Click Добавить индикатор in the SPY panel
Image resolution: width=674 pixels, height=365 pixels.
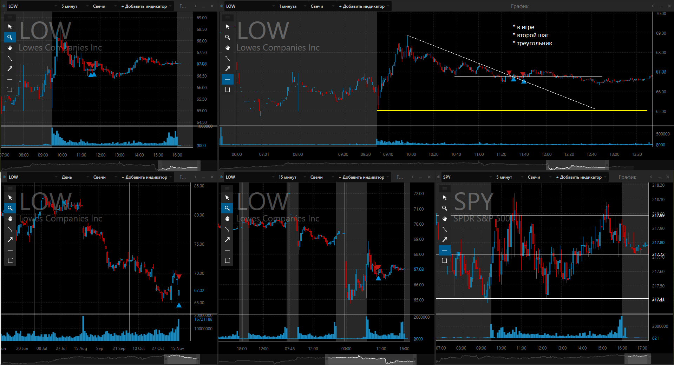(x=581, y=177)
